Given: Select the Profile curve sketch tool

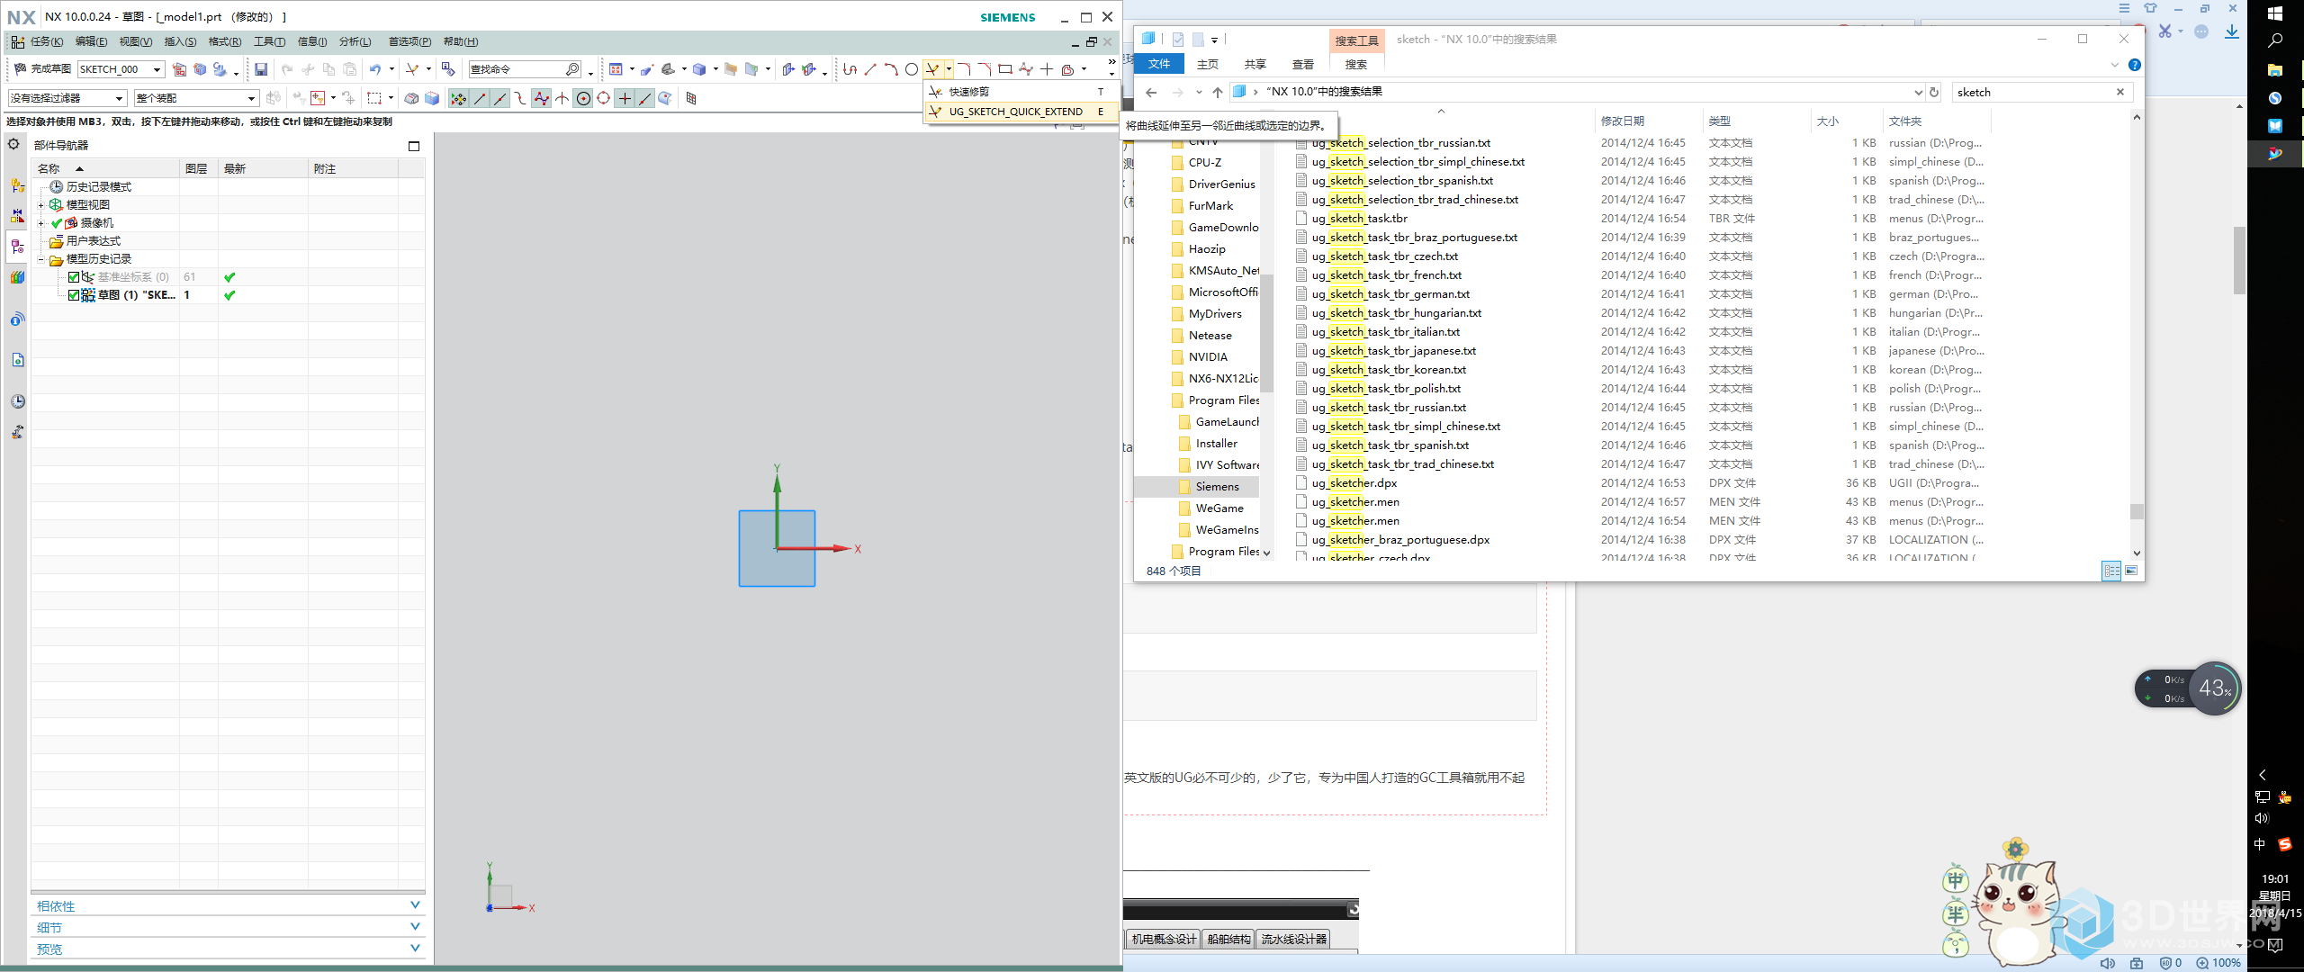Looking at the screenshot, I should click(850, 69).
